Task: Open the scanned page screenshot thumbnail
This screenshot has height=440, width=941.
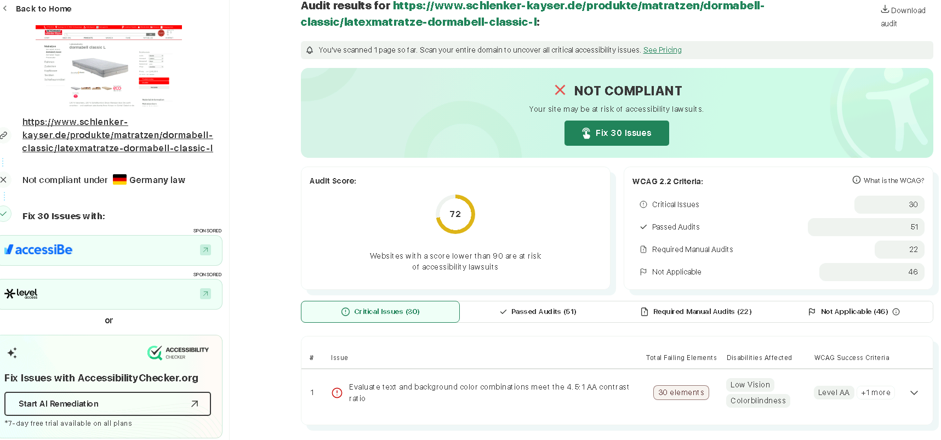Action: pos(109,66)
